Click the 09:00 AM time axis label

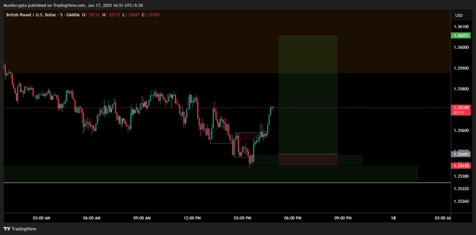(x=142, y=218)
